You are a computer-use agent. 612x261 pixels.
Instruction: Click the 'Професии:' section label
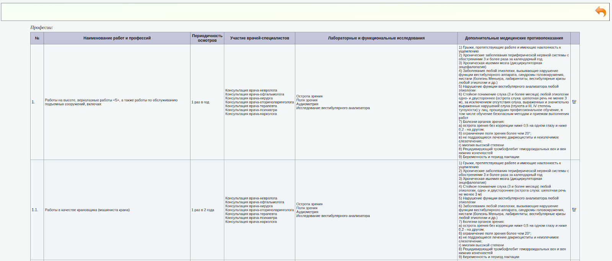click(42, 28)
